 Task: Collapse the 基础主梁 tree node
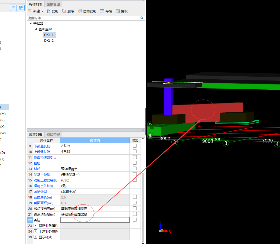(36, 29)
